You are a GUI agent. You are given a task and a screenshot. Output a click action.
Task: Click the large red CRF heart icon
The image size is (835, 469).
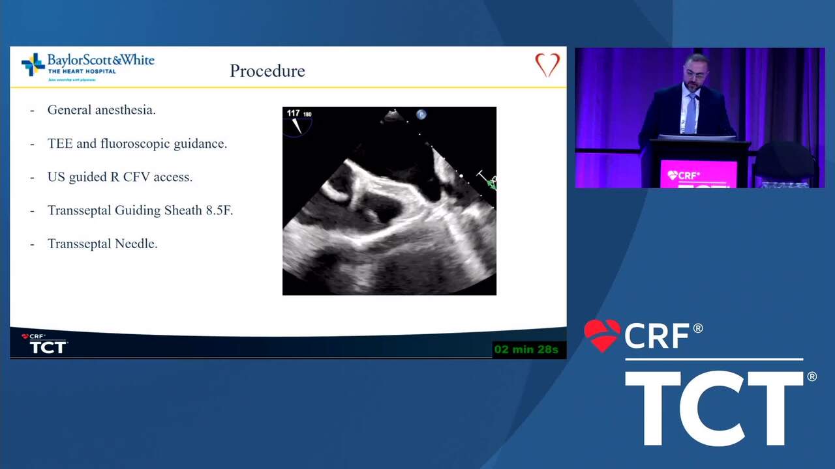(x=601, y=335)
